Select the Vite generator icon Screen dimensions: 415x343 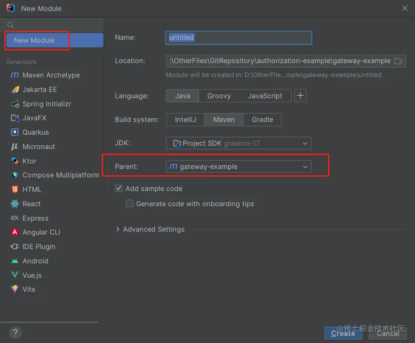[x=15, y=289]
